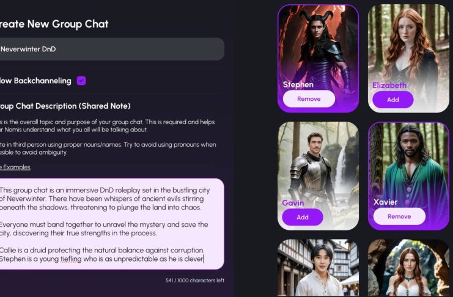Click the Group Chat Description heading
Screen dimensions: 453x297
(65, 106)
